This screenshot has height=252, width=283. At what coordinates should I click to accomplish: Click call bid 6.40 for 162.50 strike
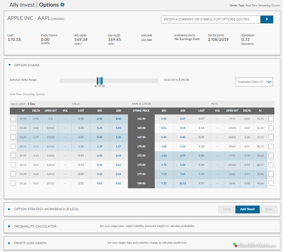coord(100,119)
